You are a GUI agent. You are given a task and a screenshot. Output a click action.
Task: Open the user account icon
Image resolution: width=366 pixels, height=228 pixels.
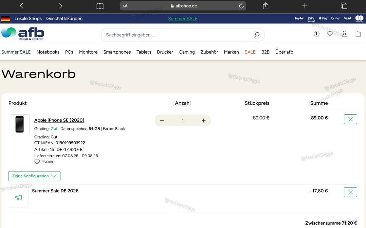(x=344, y=34)
